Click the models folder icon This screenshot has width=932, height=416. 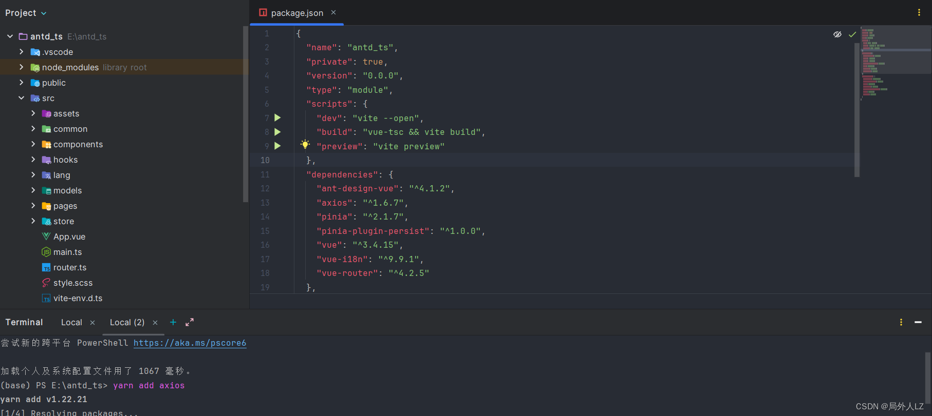click(46, 190)
